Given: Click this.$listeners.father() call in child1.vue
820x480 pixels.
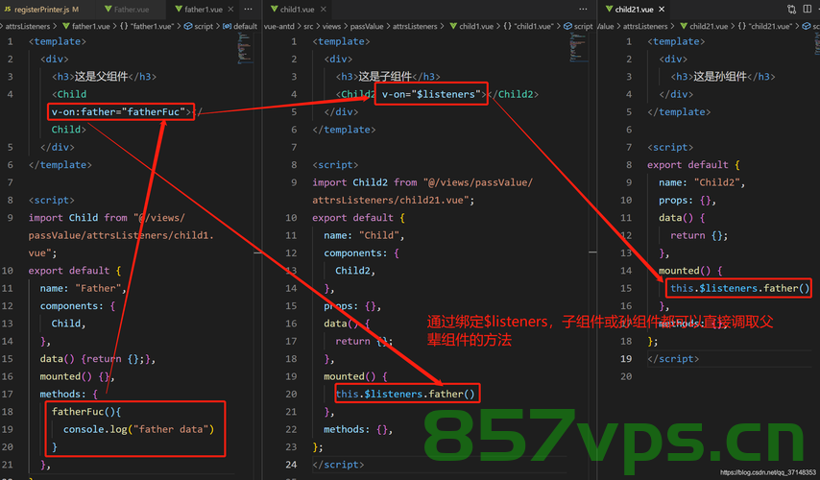Looking at the screenshot, I should pyautogui.click(x=405, y=394).
